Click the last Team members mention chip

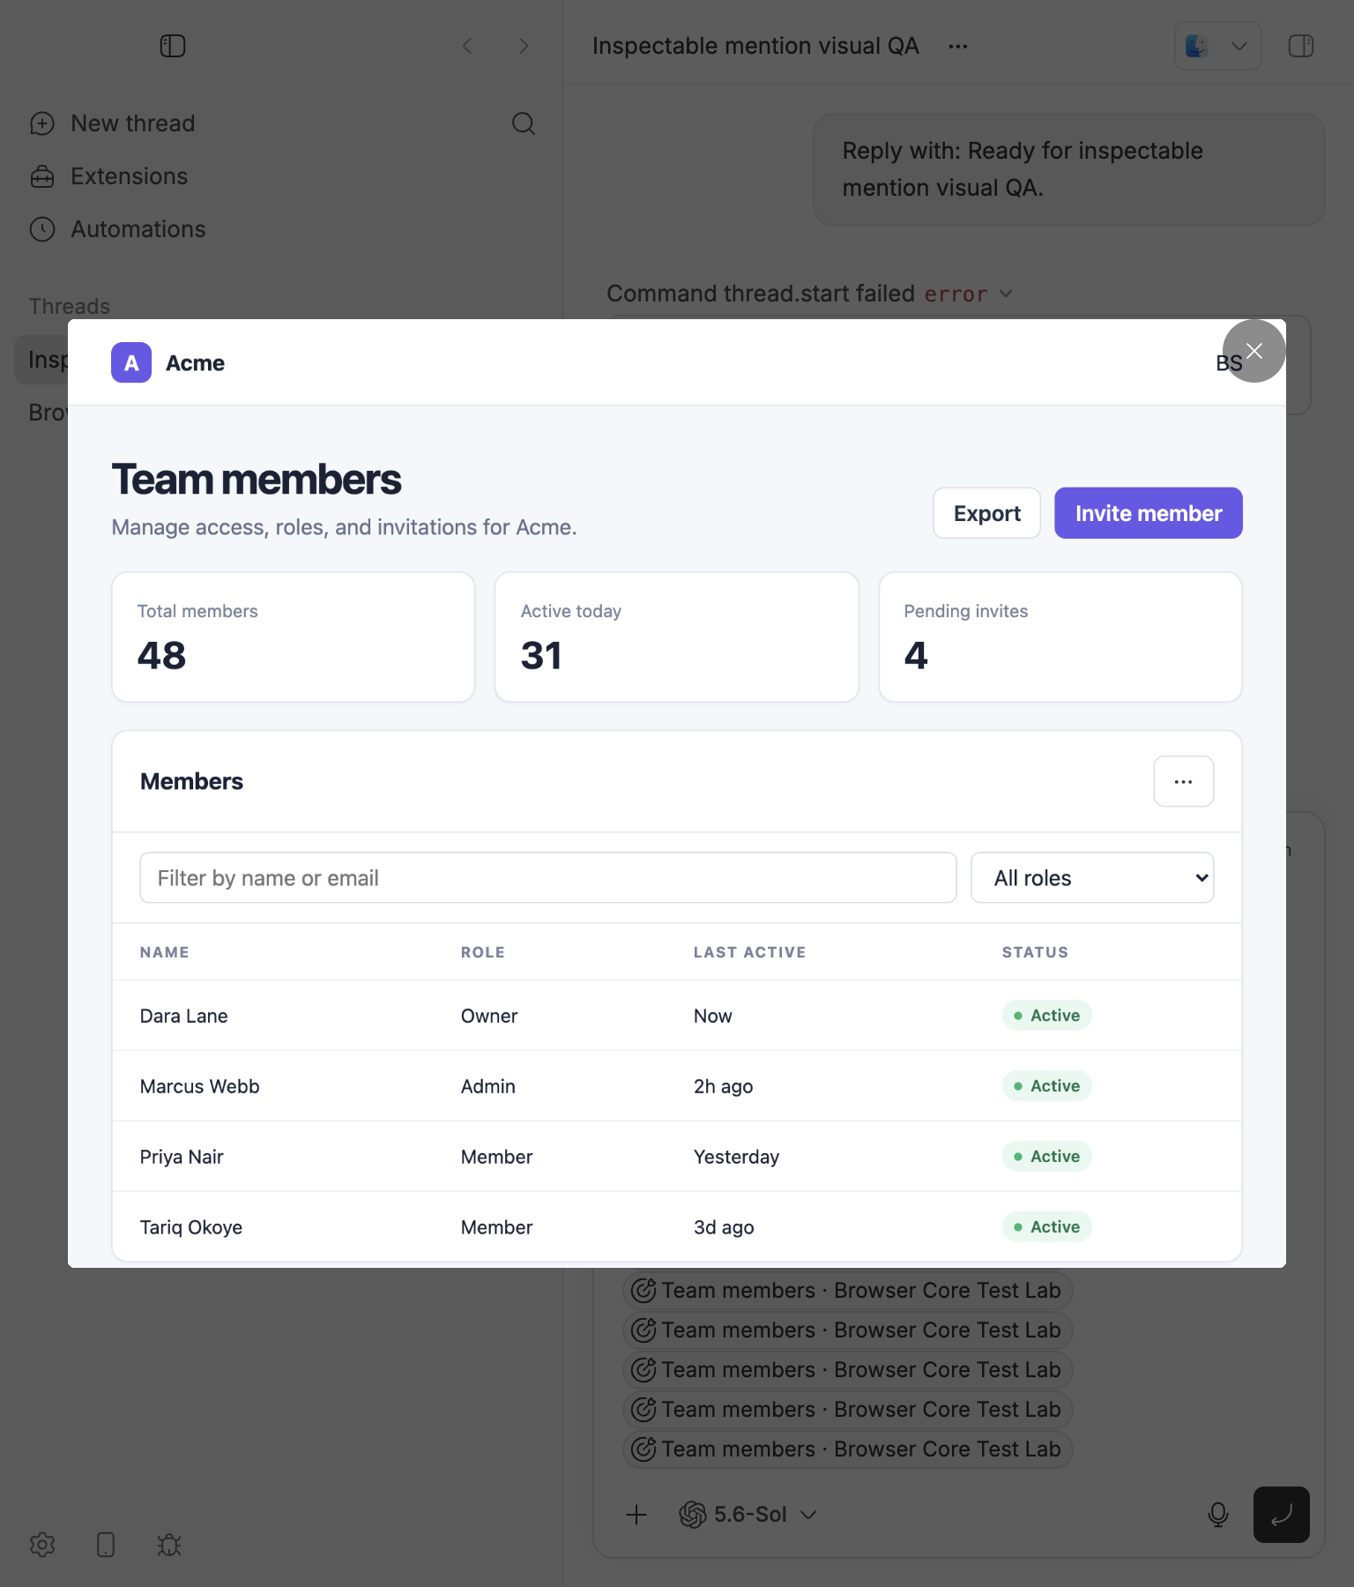tap(847, 1449)
